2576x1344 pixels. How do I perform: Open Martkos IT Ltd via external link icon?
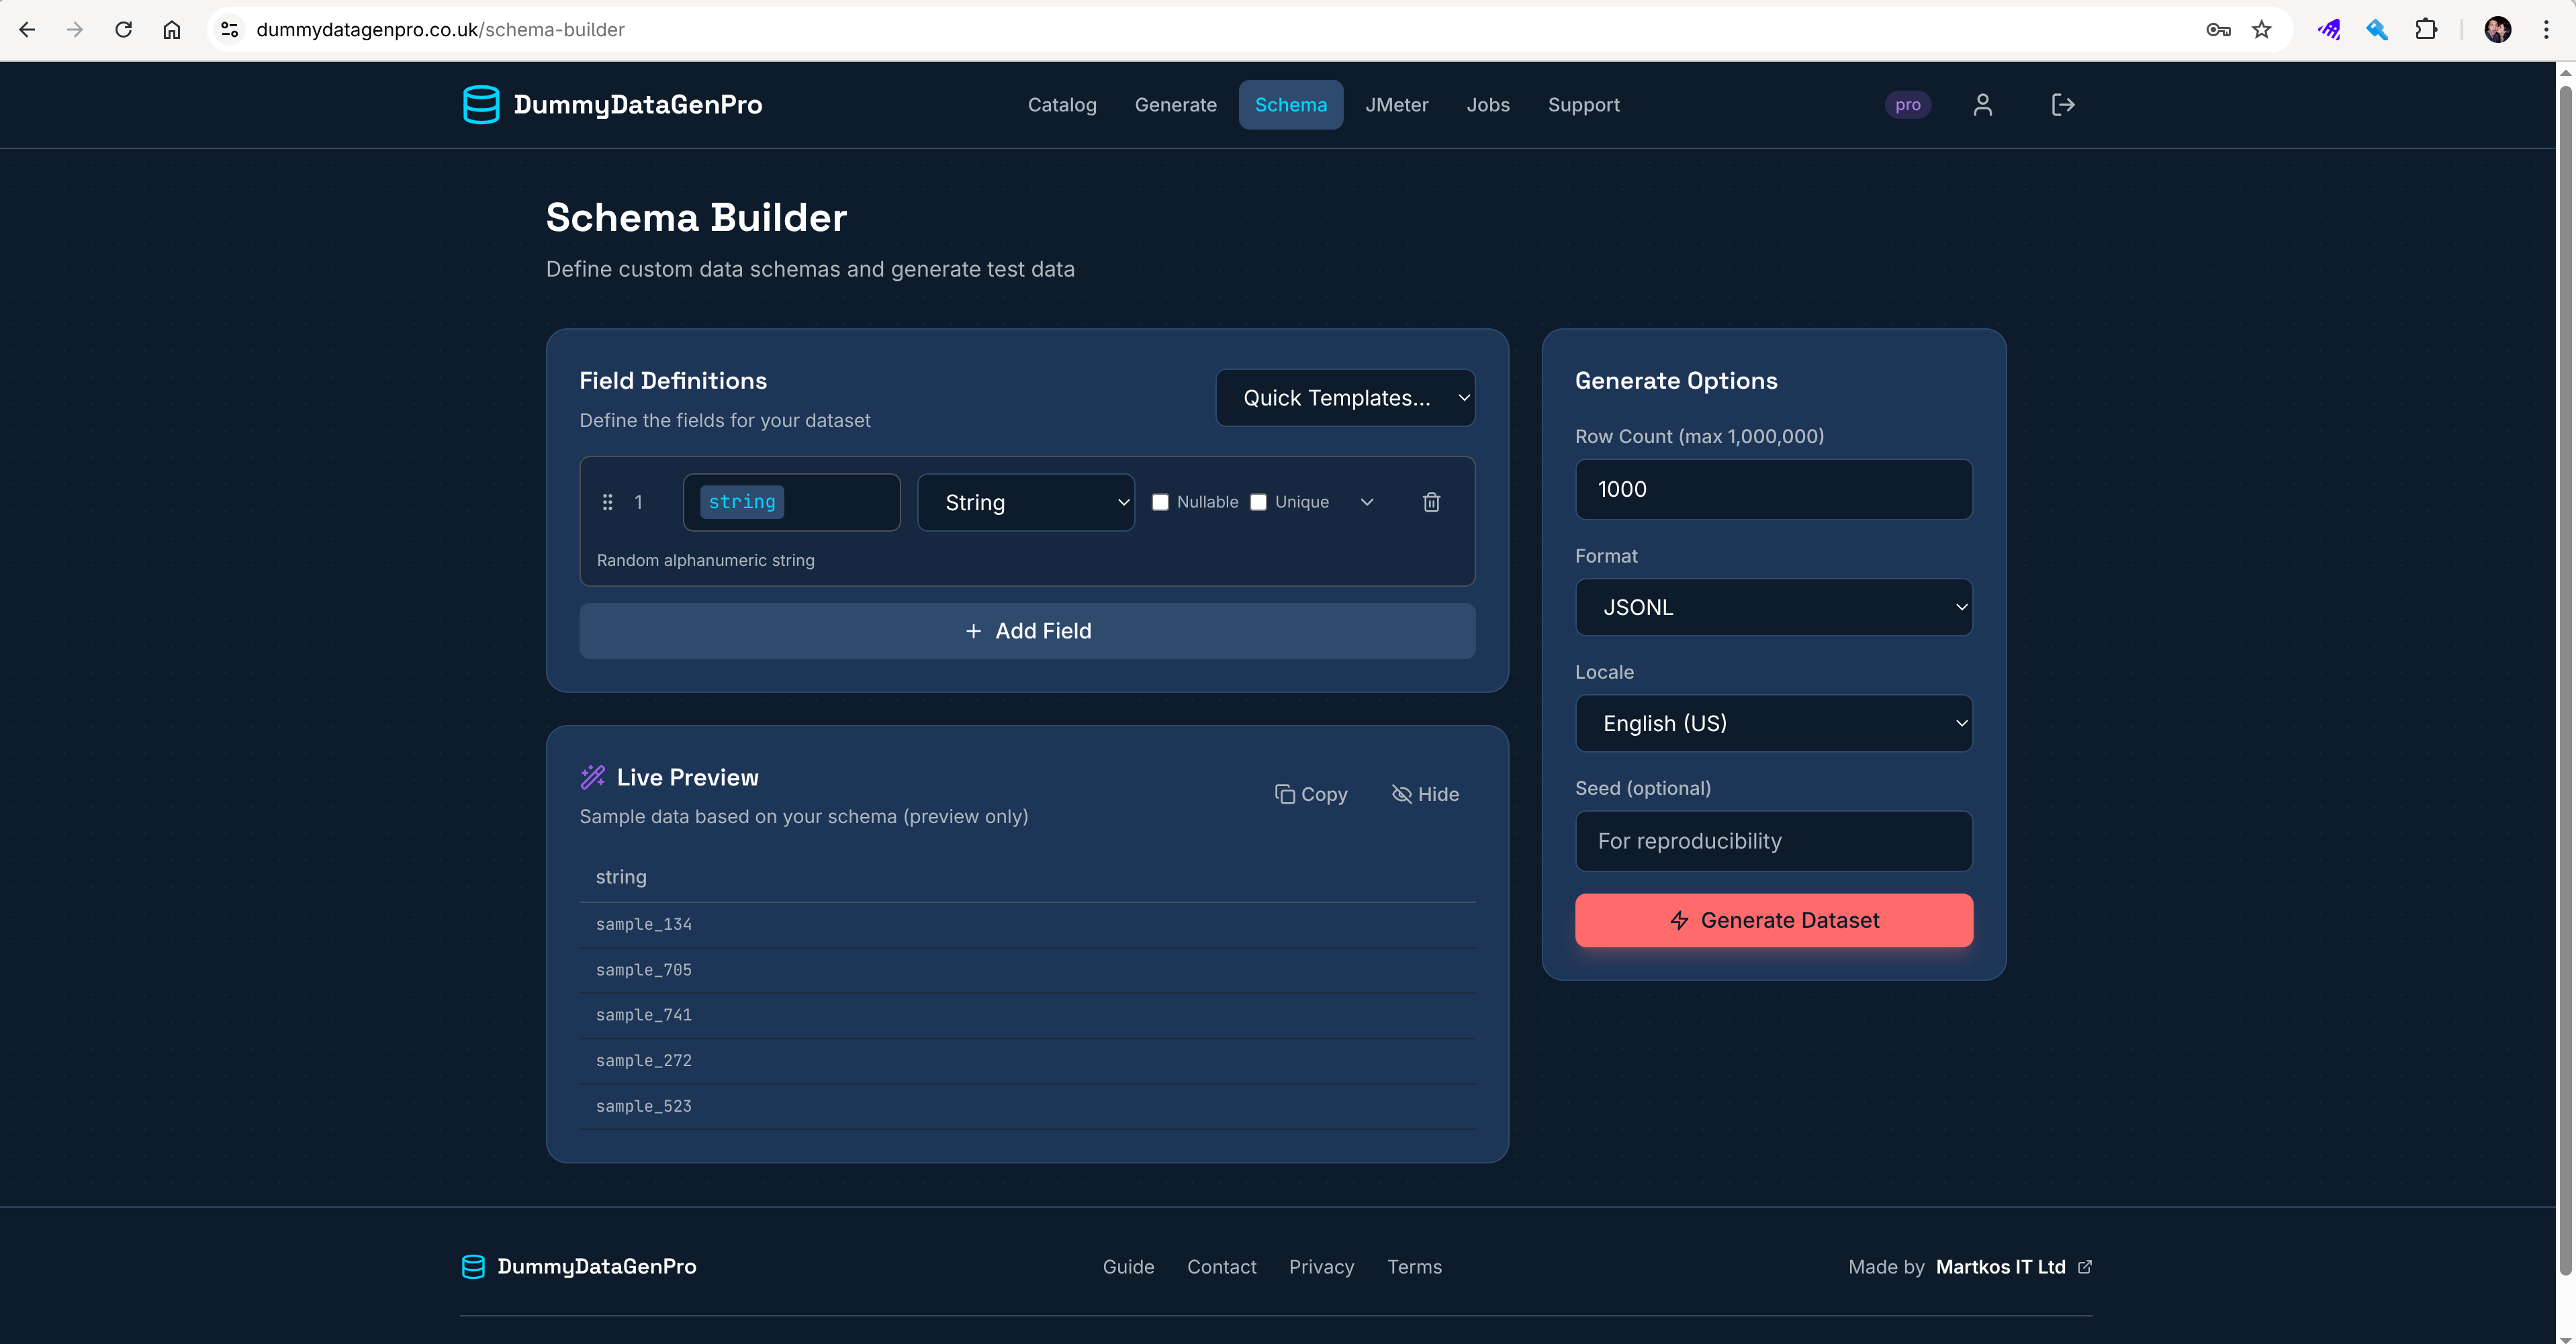(x=2085, y=1266)
